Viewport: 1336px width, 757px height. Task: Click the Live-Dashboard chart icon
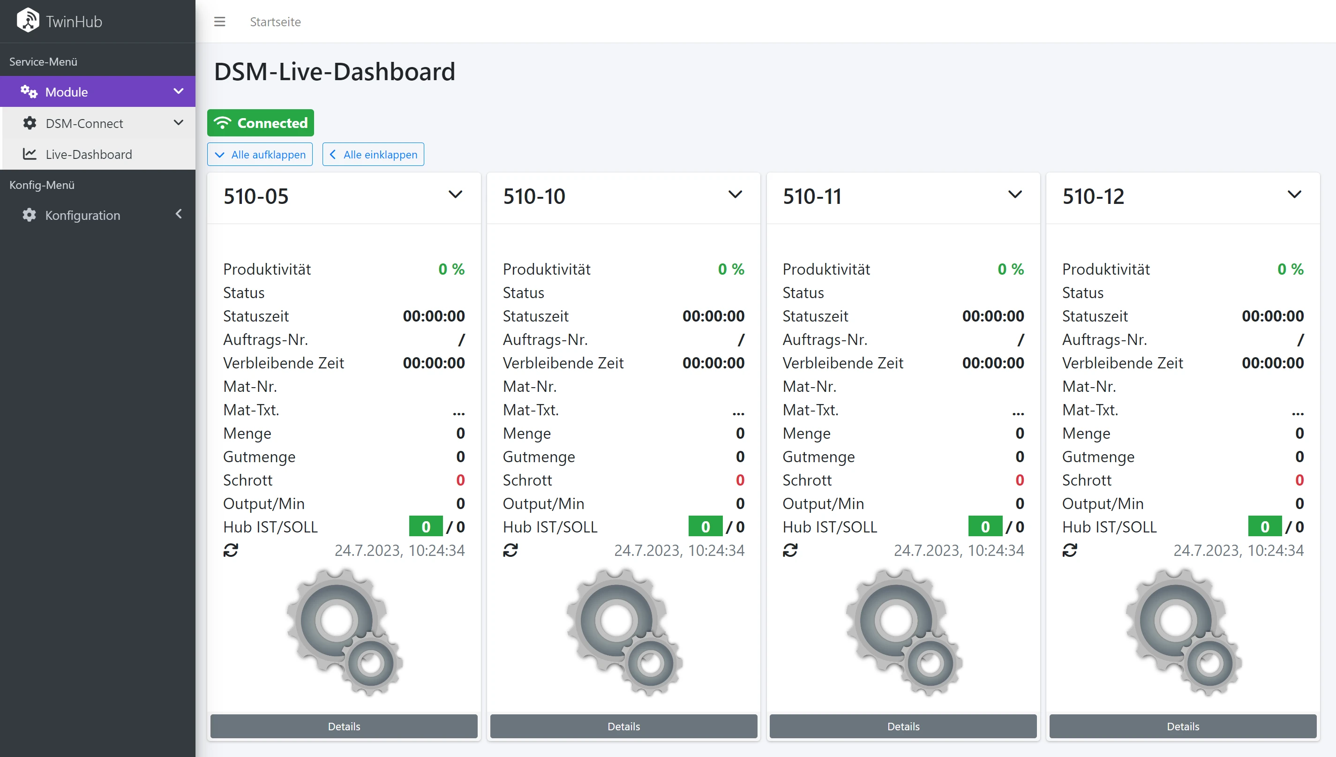pos(30,154)
